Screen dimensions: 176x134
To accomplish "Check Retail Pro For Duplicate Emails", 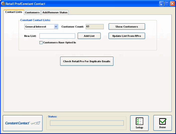I will pos(87,61).
